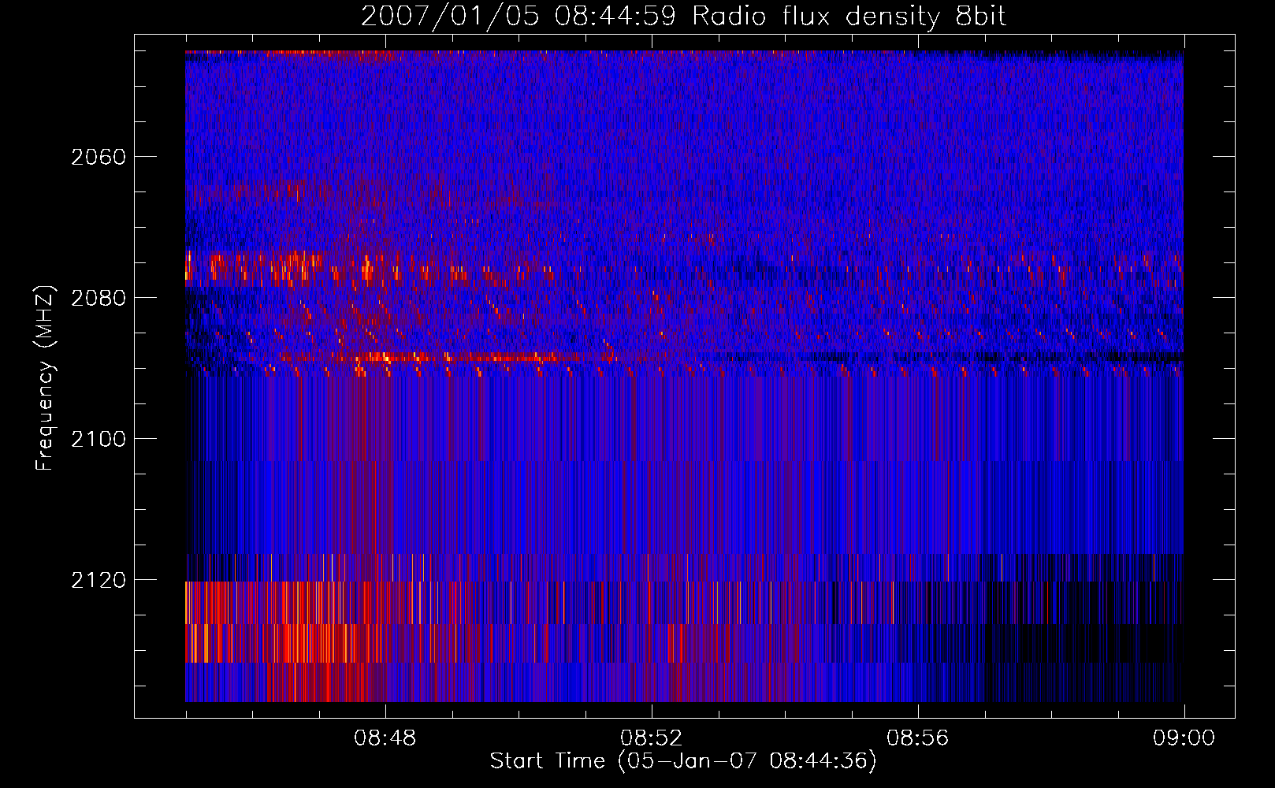Click the 08:52 time axis label
Viewport: 1275px width, 788px height.
coord(652,738)
